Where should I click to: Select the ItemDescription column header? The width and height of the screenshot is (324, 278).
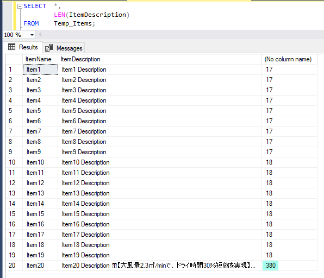click(x=160, y=59)
